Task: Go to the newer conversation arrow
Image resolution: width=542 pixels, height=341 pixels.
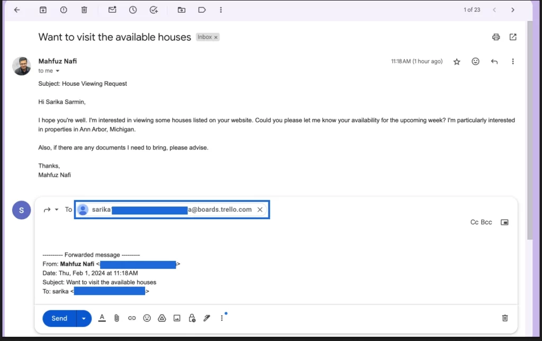Action: (x=495, y=10)
